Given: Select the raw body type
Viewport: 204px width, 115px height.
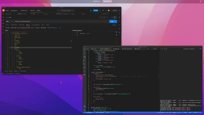Looking at the screenshot, I should point(33,28).
